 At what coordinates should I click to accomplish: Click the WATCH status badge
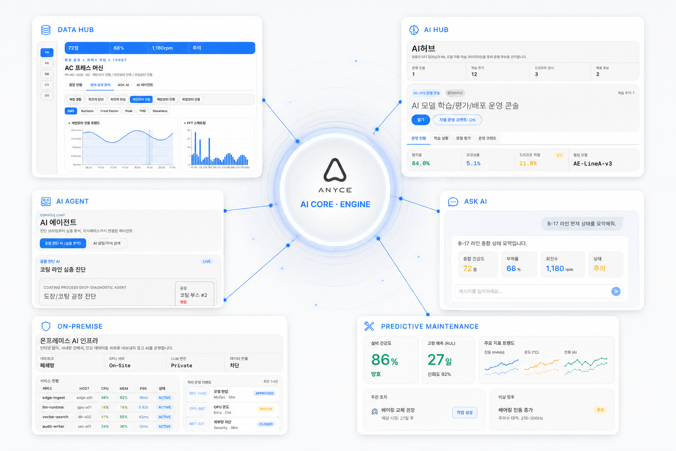266,409
